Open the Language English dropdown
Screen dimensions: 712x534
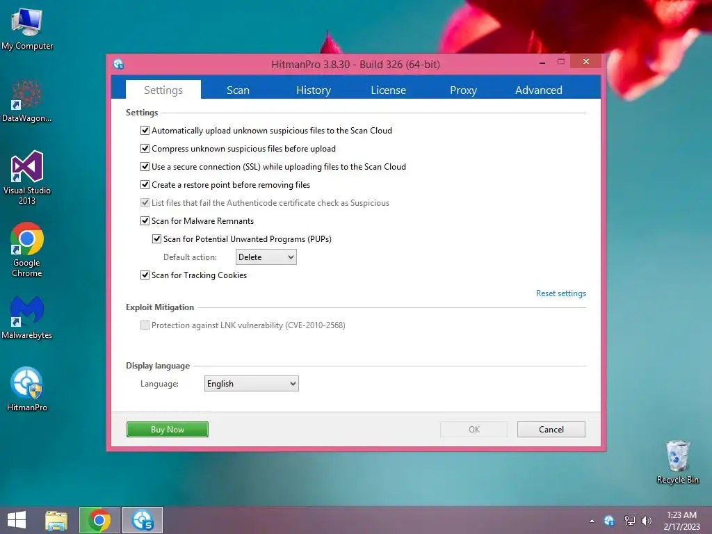pos(252,384)
